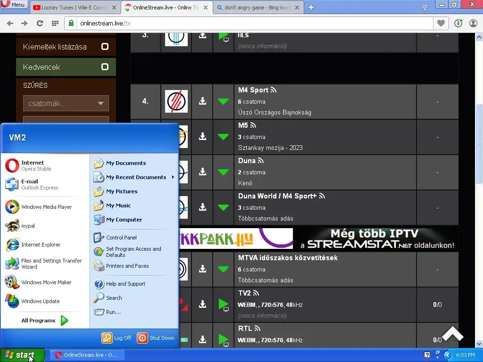Viewport: 483px width, 362px height.
Task: Open Printers and Faxes
Action: pyautogui.click(x=121, y=266)
